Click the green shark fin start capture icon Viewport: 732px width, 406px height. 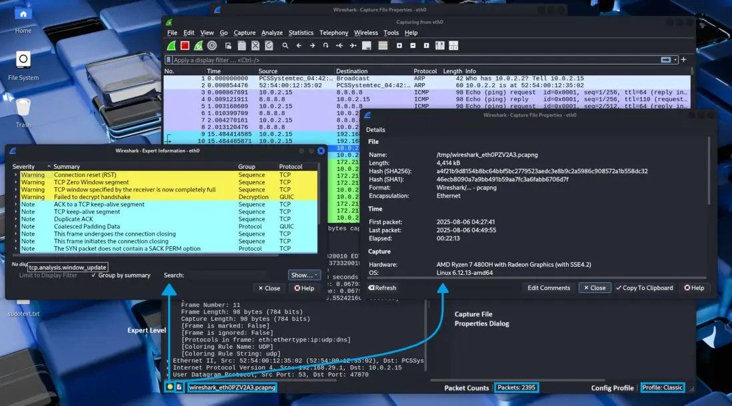pyautogui.click(x=171, y=46)
